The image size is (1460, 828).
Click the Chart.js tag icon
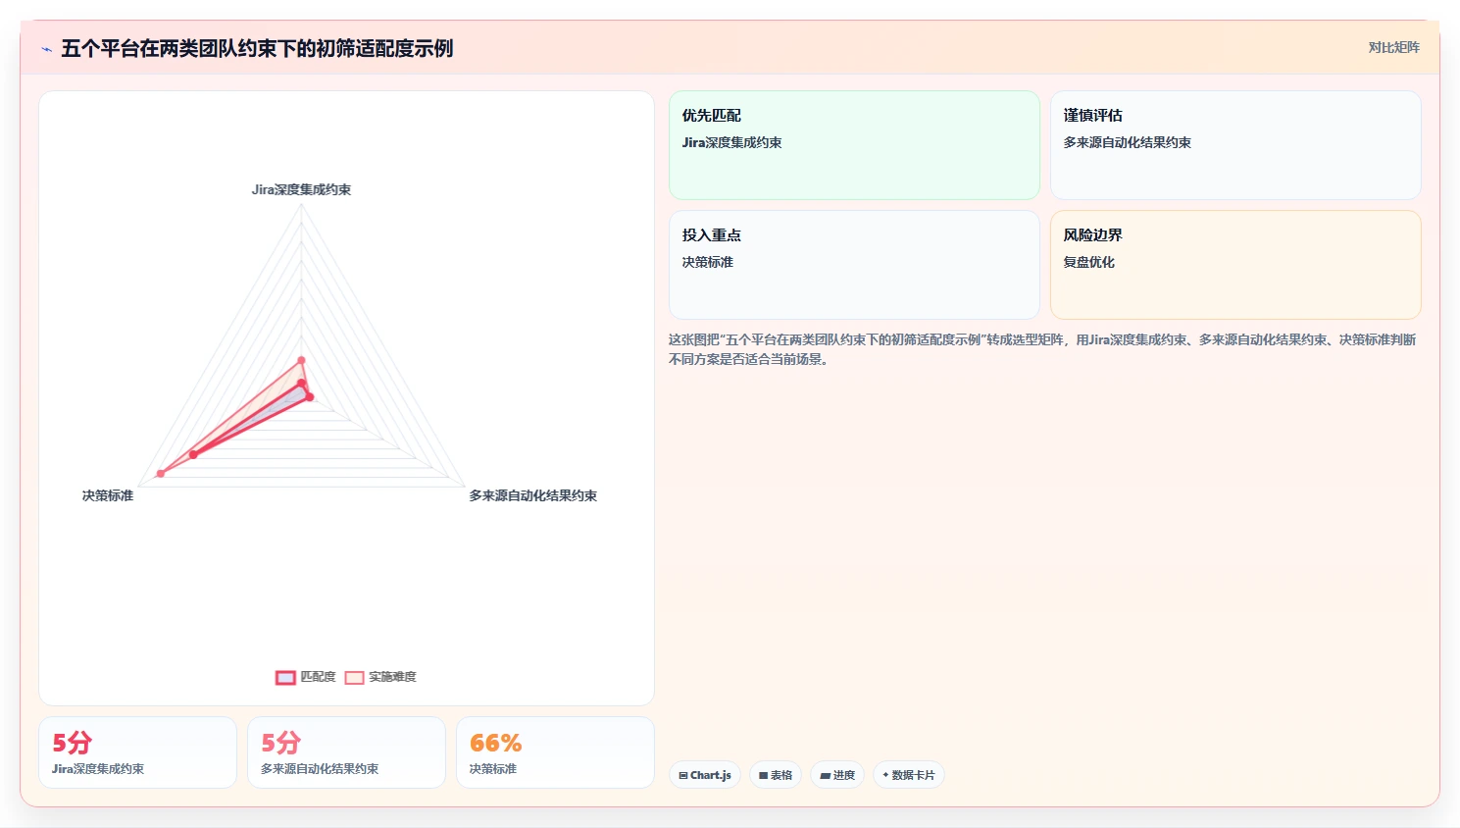[x=683, y=775]
